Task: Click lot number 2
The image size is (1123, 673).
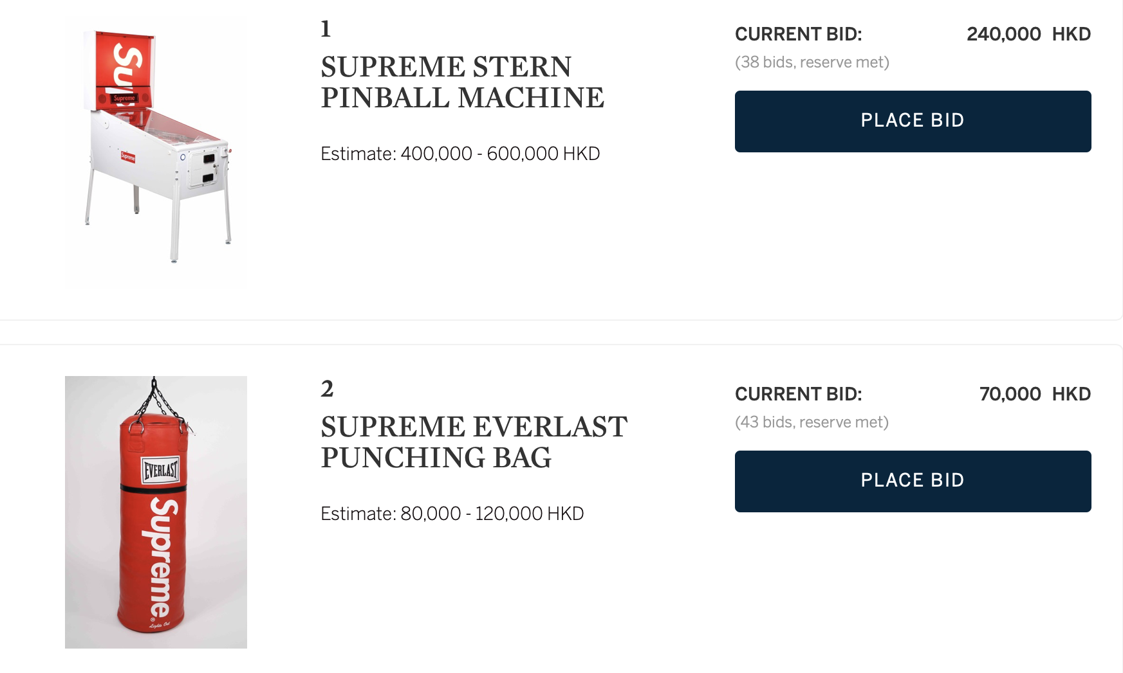Action: (x=327, y=389)
